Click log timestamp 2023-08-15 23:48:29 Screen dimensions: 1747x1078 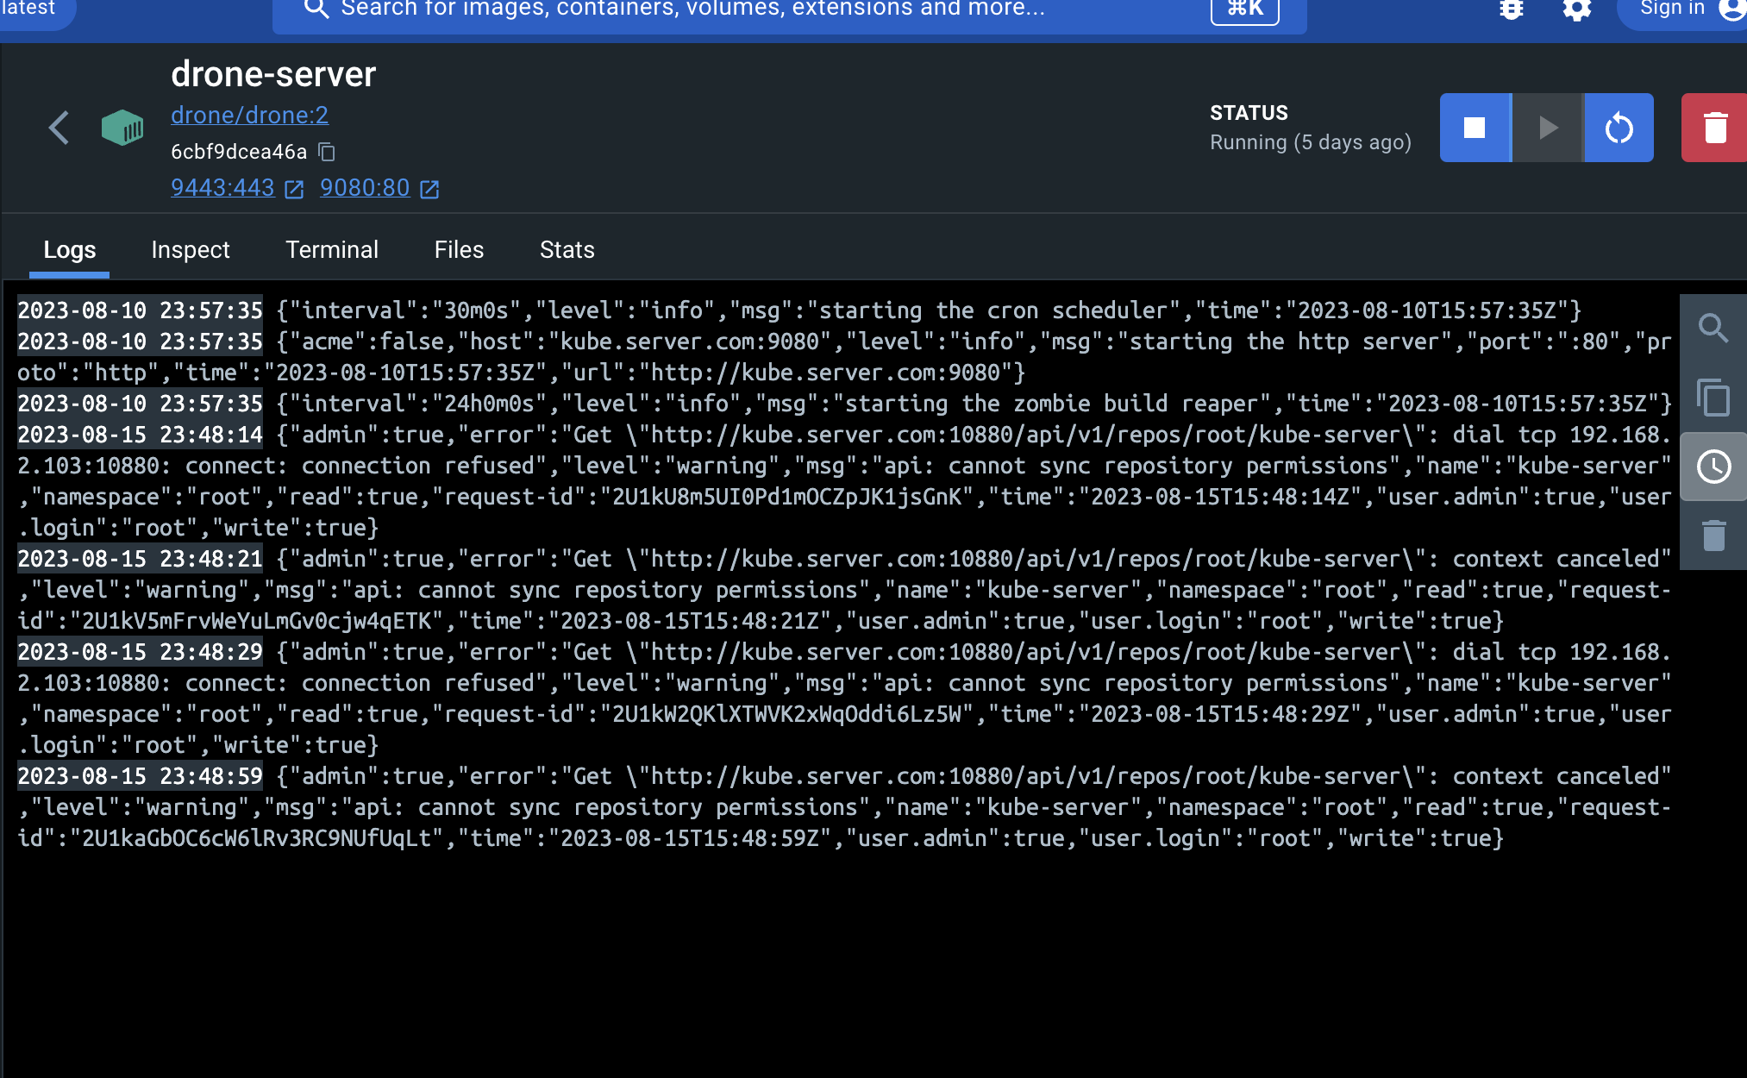tap(140, 652)
